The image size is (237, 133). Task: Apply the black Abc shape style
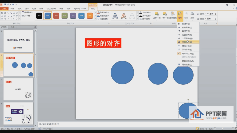pos(39,15)
